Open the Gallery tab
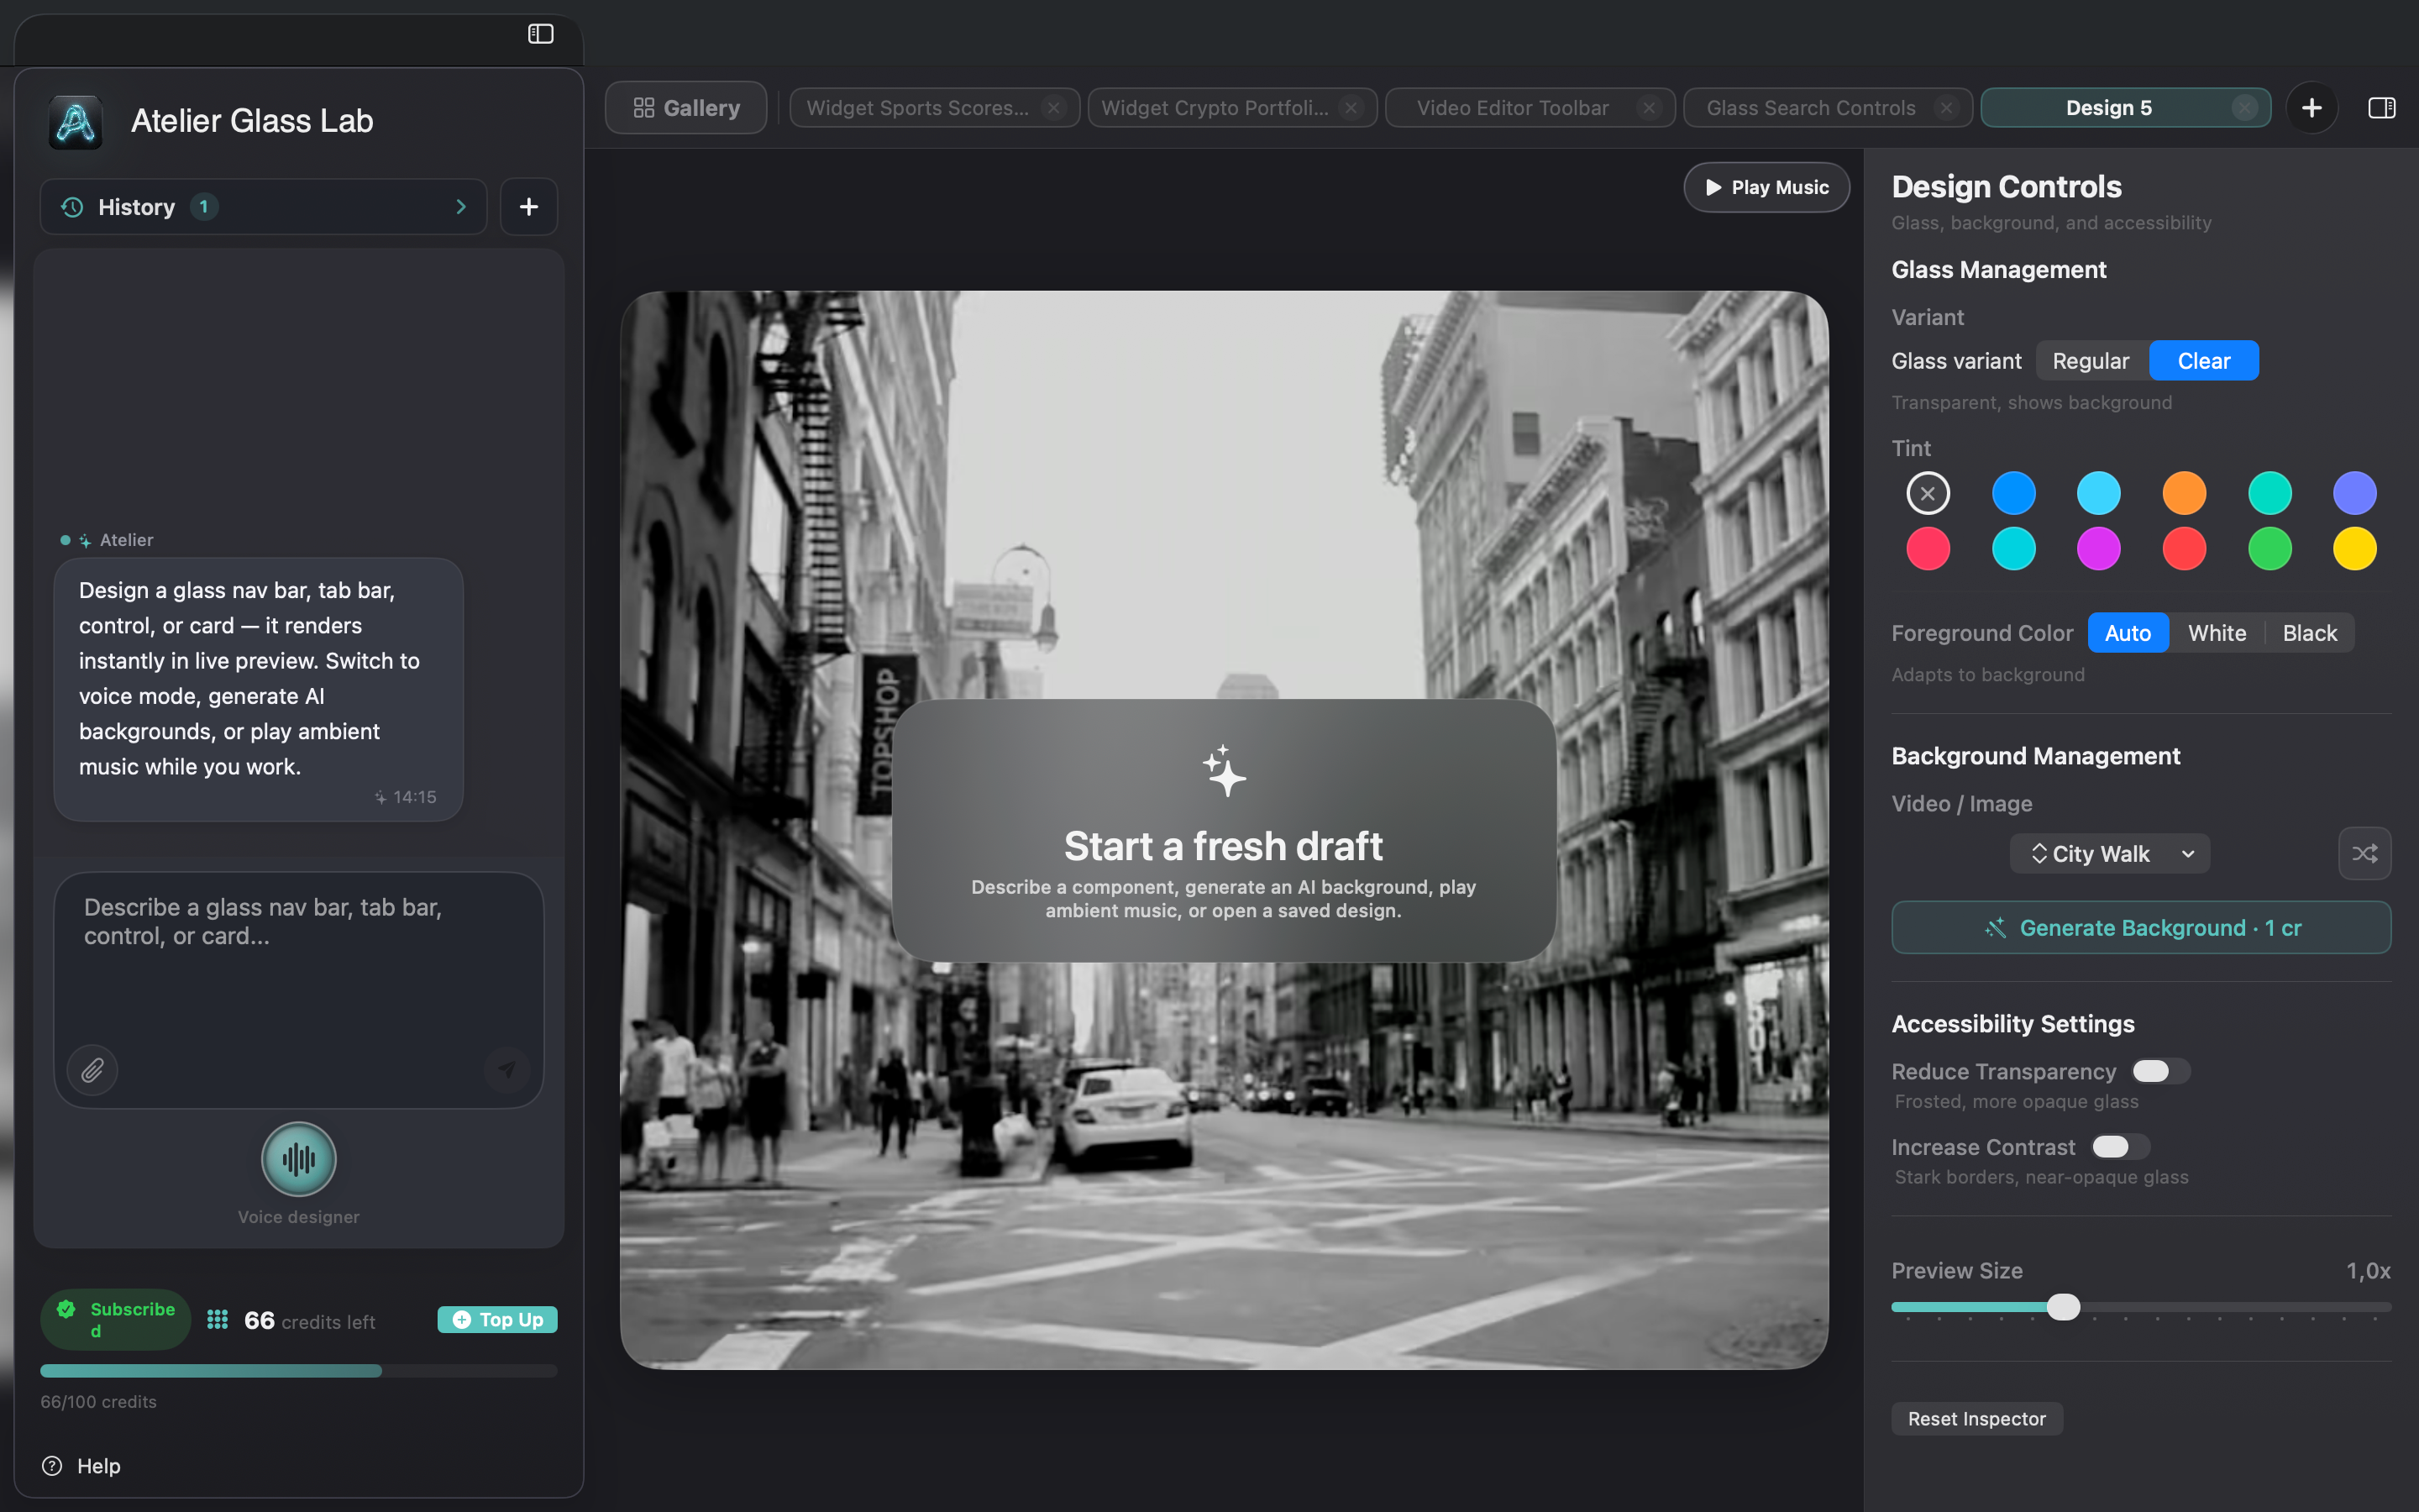Viewport: 2419px width, 1512px height. click(x=685, y=108)
